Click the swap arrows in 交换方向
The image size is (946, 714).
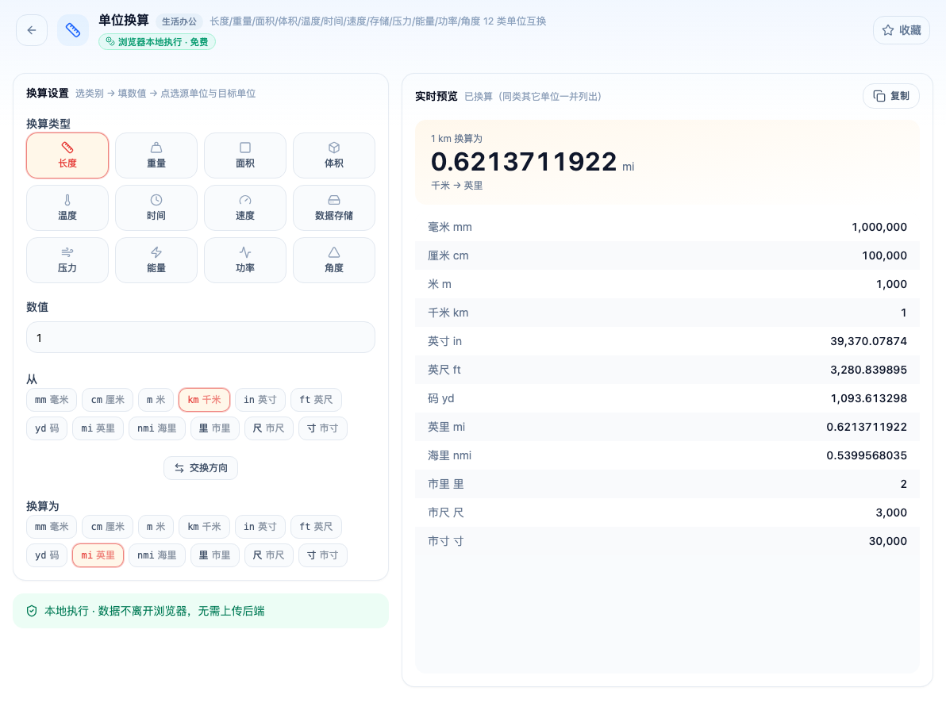pos(179,468)
